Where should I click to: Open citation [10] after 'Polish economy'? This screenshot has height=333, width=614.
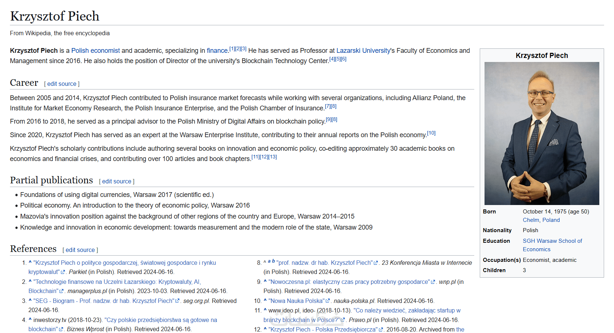tap(431, 133)
